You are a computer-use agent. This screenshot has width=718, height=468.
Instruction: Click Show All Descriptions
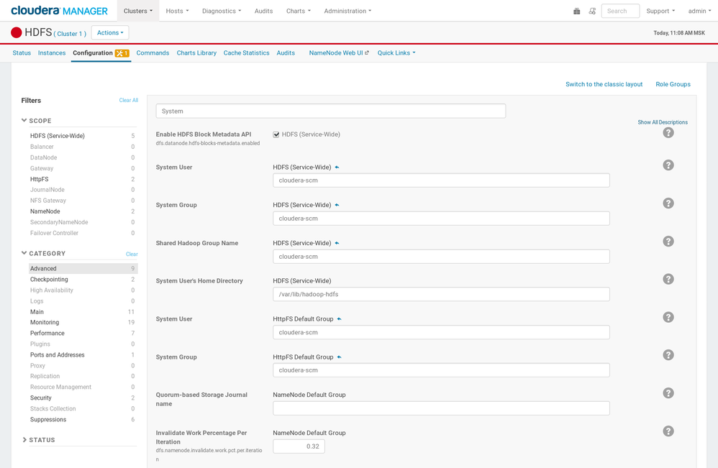pos(663,122)
